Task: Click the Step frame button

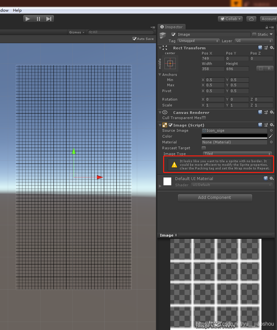Action: [49, 19]
